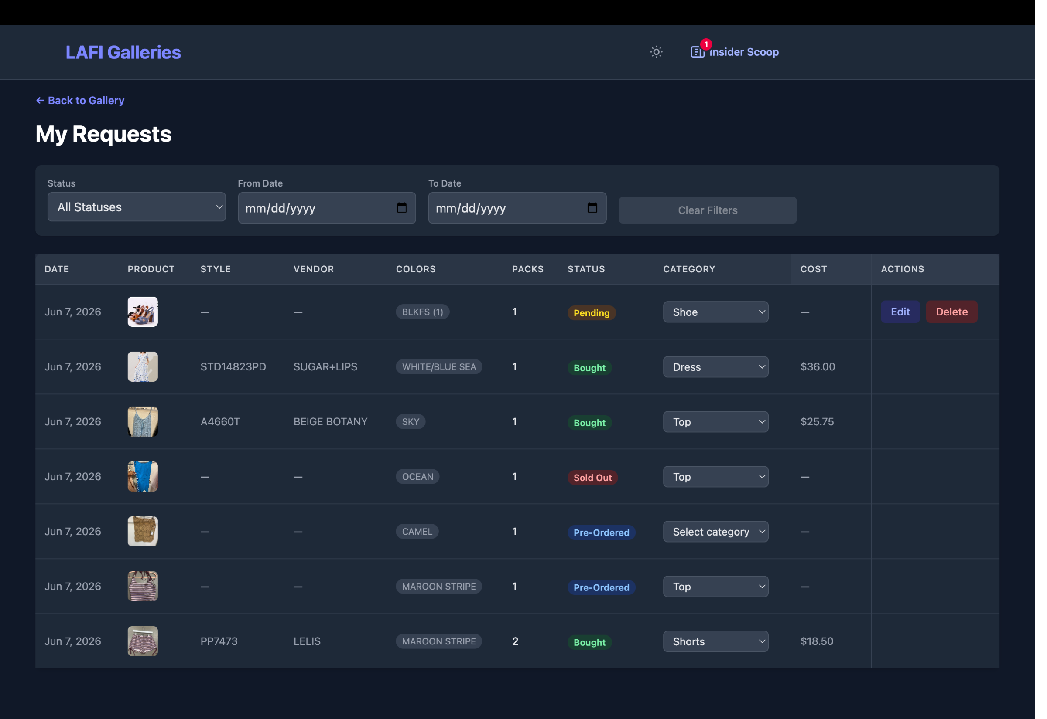Click the $18.50 cost value
The width and height of the screenshot is (1047, 719).
pyautogui.click(x=817, y=642)
